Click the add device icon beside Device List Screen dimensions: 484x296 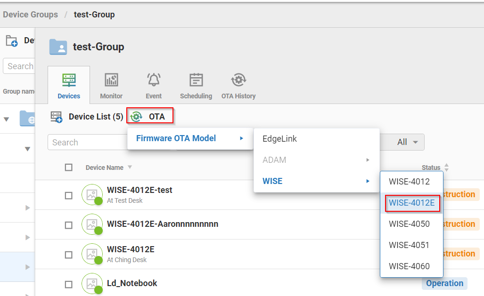[x=57, y=117]
